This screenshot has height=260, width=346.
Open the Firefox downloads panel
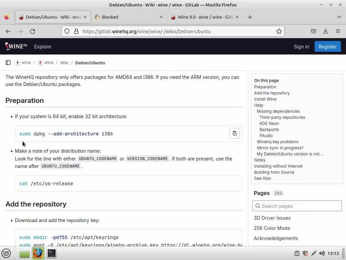(x=325, y=31)
